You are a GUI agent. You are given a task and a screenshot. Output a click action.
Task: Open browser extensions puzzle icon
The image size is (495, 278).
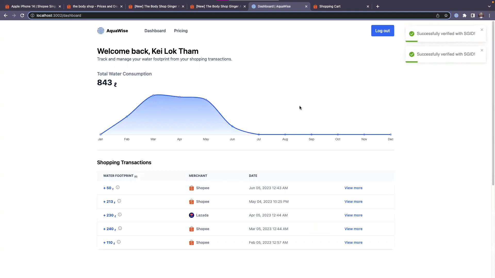(x=465, y=15)
